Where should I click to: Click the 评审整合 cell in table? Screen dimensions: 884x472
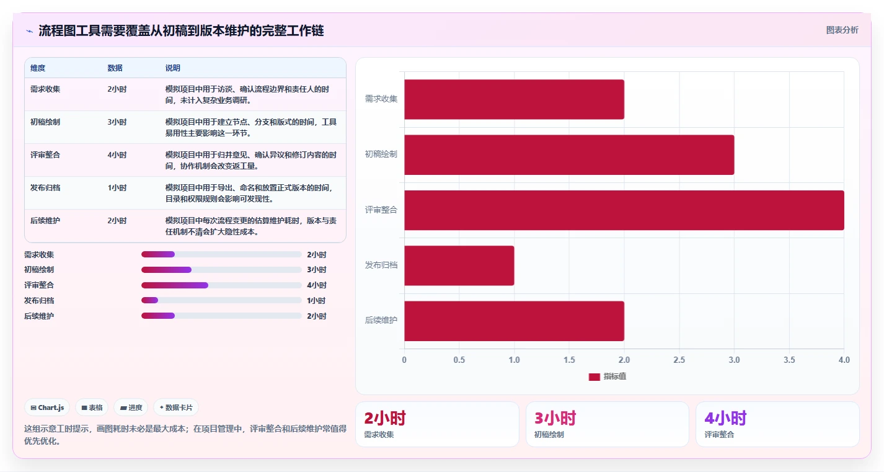pyautogui.click(x=45, y=154)
